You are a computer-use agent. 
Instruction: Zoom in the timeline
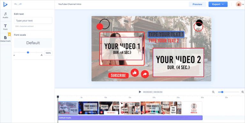[243, 92]
